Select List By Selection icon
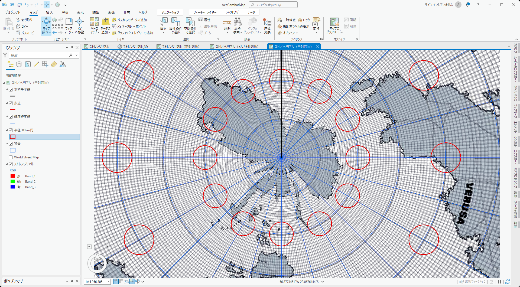Screen dimensions: 520x287 (x=28, y=64)
